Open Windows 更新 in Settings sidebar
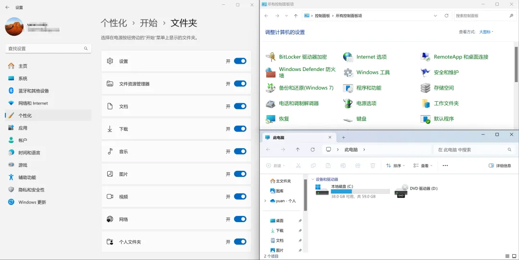Image resolution: width=519 pixels, height=260 pixels. tap(48, 202)
